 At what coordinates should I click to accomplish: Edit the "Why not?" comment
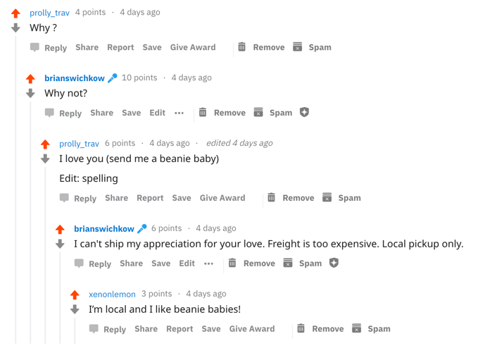[157, 113]
